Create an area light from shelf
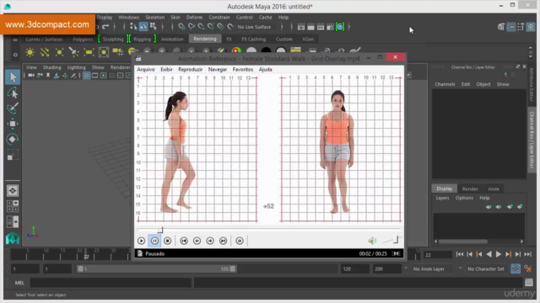540x303 pixels. 89,52
